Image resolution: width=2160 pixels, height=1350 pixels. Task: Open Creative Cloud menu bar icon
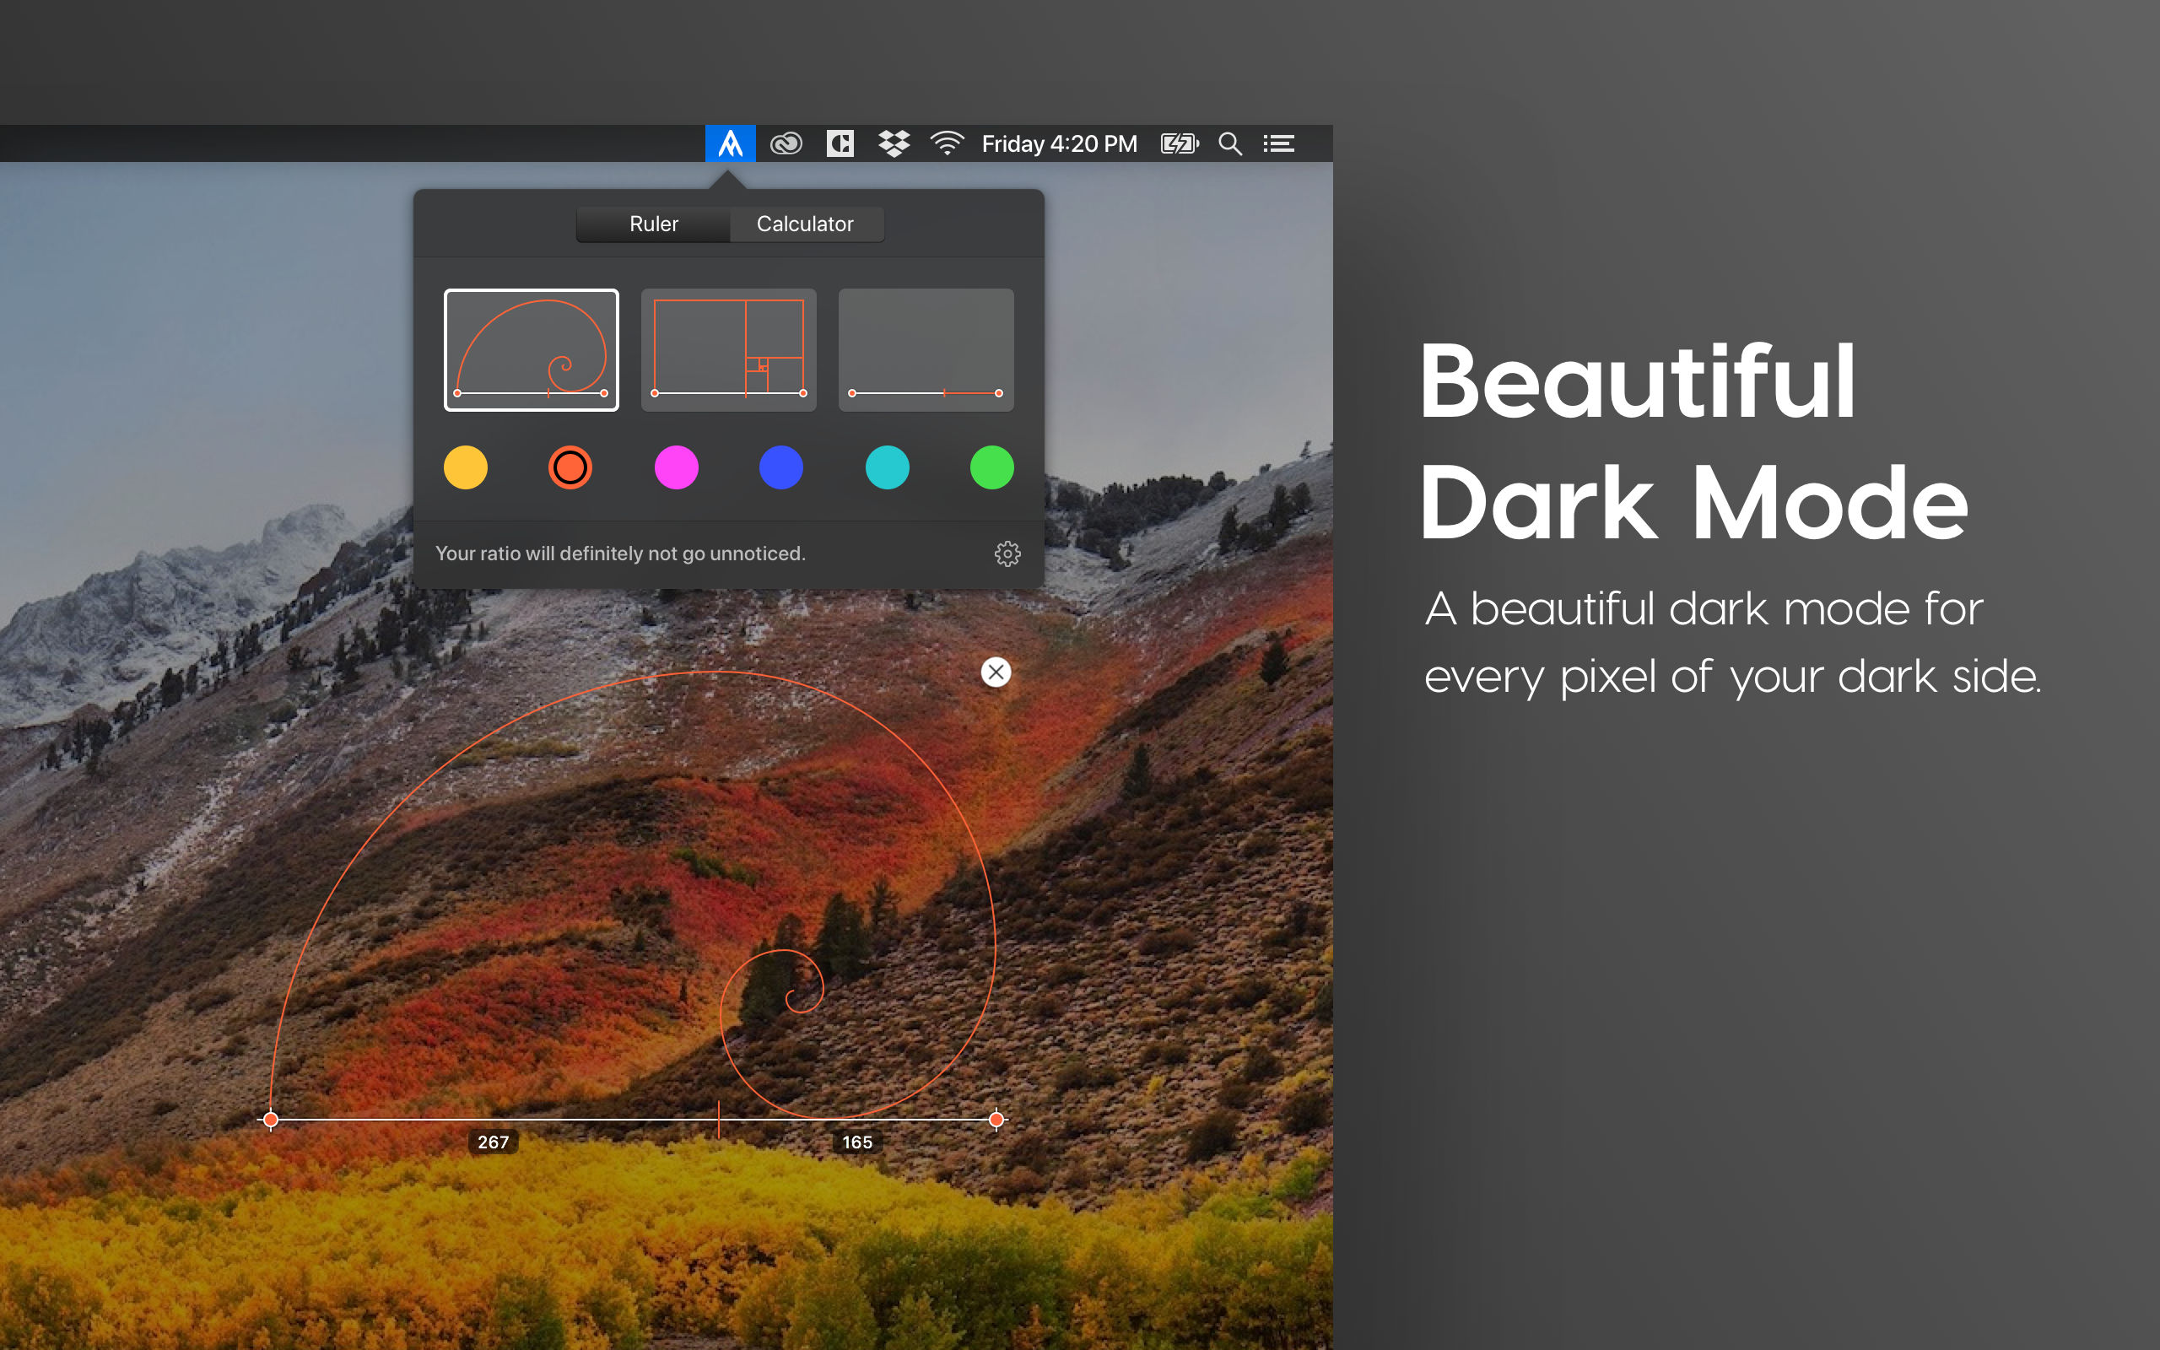[x=786, y=143]
